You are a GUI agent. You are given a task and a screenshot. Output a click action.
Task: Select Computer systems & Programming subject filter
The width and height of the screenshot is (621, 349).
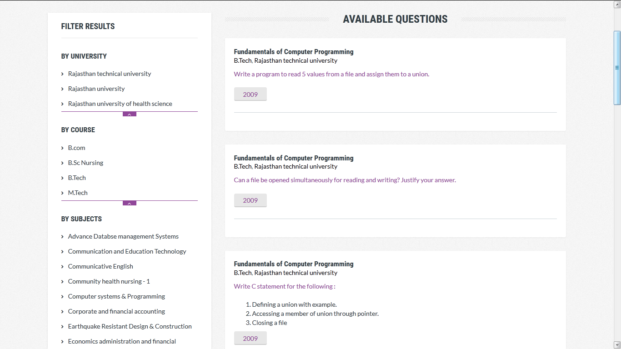pos(116,296)
